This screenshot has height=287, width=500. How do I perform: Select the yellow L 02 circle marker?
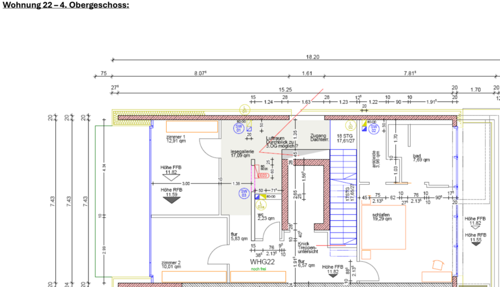click(x=350, y=125)
